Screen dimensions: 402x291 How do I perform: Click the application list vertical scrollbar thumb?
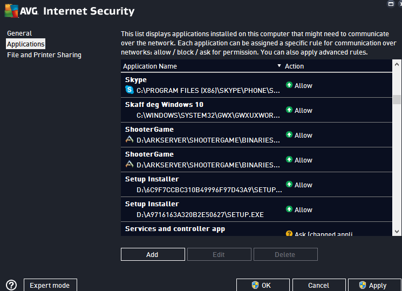[397, 99]
